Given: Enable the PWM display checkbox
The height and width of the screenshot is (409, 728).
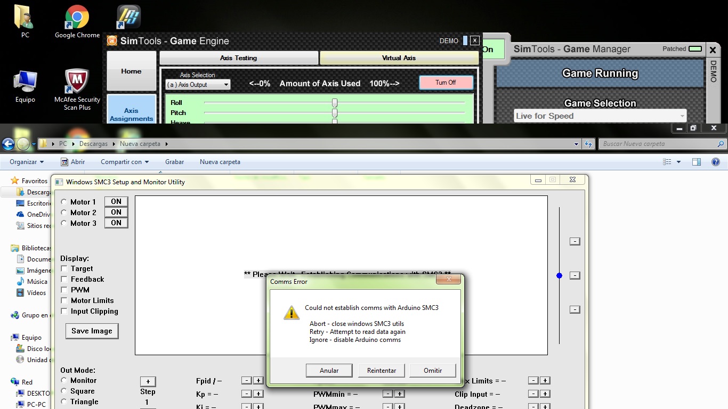Looking at the screenshot, I should click(64, 290).
